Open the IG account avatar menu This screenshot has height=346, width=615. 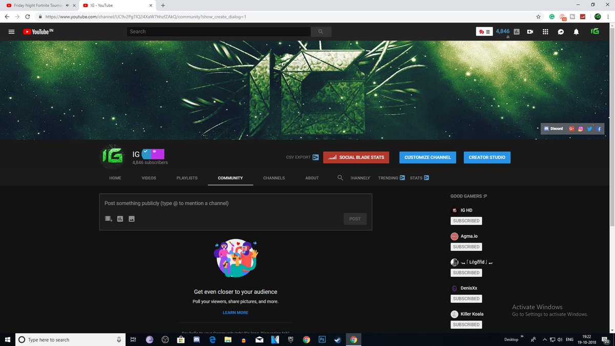coord(594,32)
